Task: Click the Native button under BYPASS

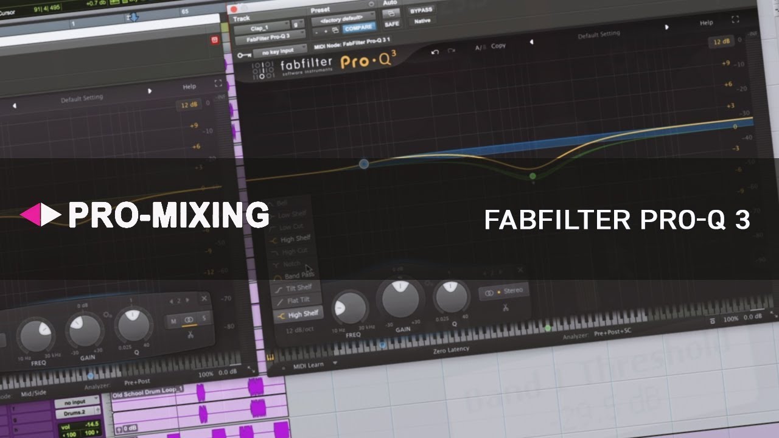Action: 422,21
